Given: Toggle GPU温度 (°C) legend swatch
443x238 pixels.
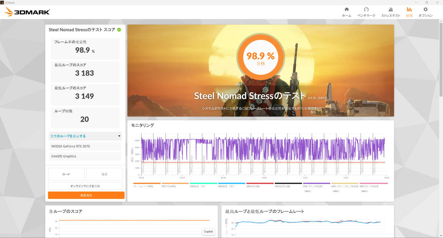Looking at the screenshot, I should (x=232, y=183).
